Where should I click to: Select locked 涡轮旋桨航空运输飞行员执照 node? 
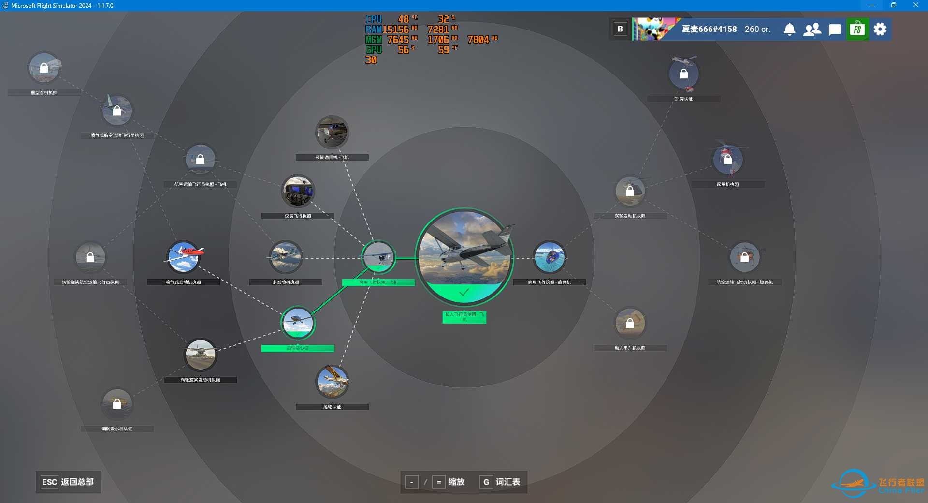coord(90,257)
